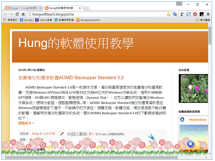The width and height of the screenshot is (215, 161).
Task: Click the vertical scrollbar thumb
Action: tap(210, 35)
